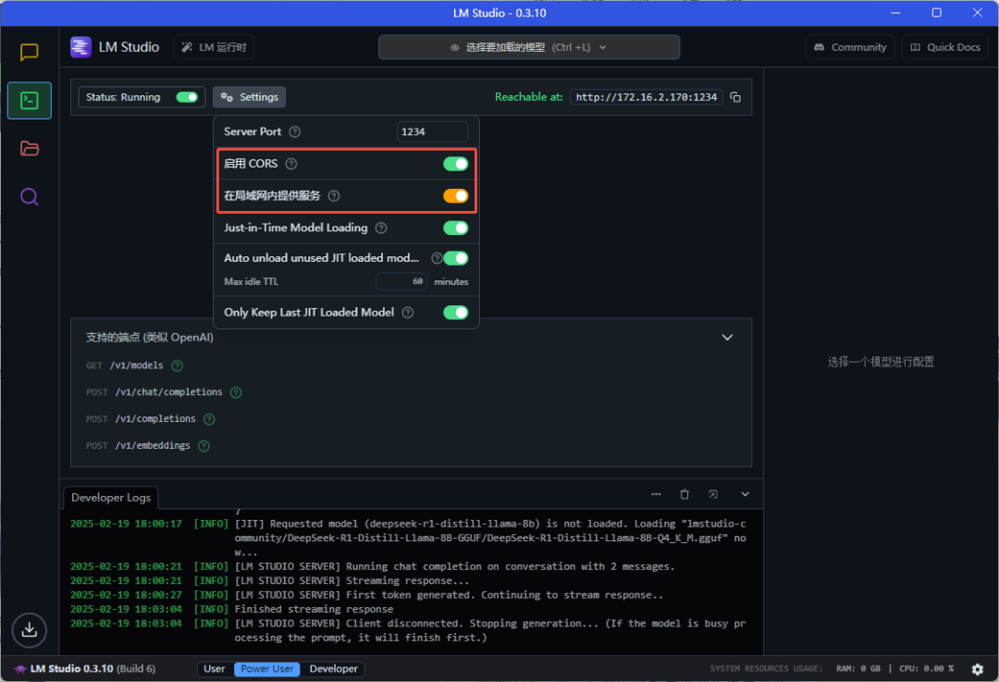This screenshot has height=682, width=999.
Task: Click the RAM usage status entry
Action: [857, 669]
